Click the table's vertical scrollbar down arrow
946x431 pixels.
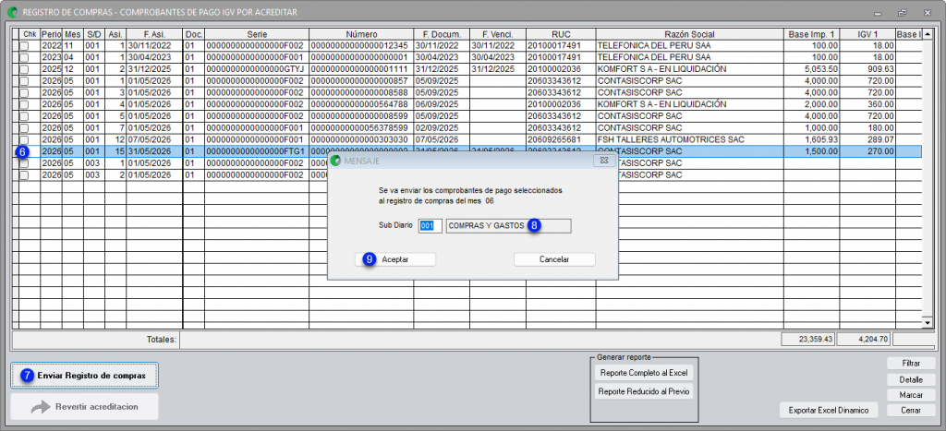[928, 324]
